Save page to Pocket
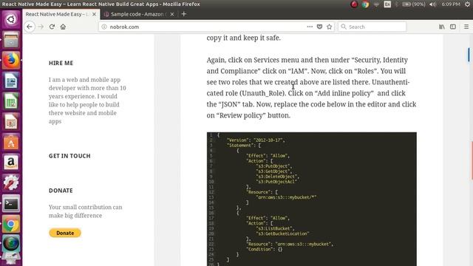Screen dimensions: 473x266 tap(319, 27)
